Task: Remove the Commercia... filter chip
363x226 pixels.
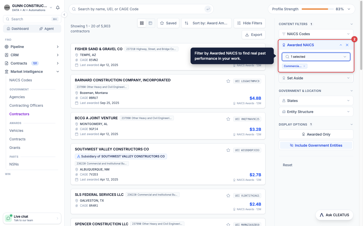Action: (x=304, y=66)
